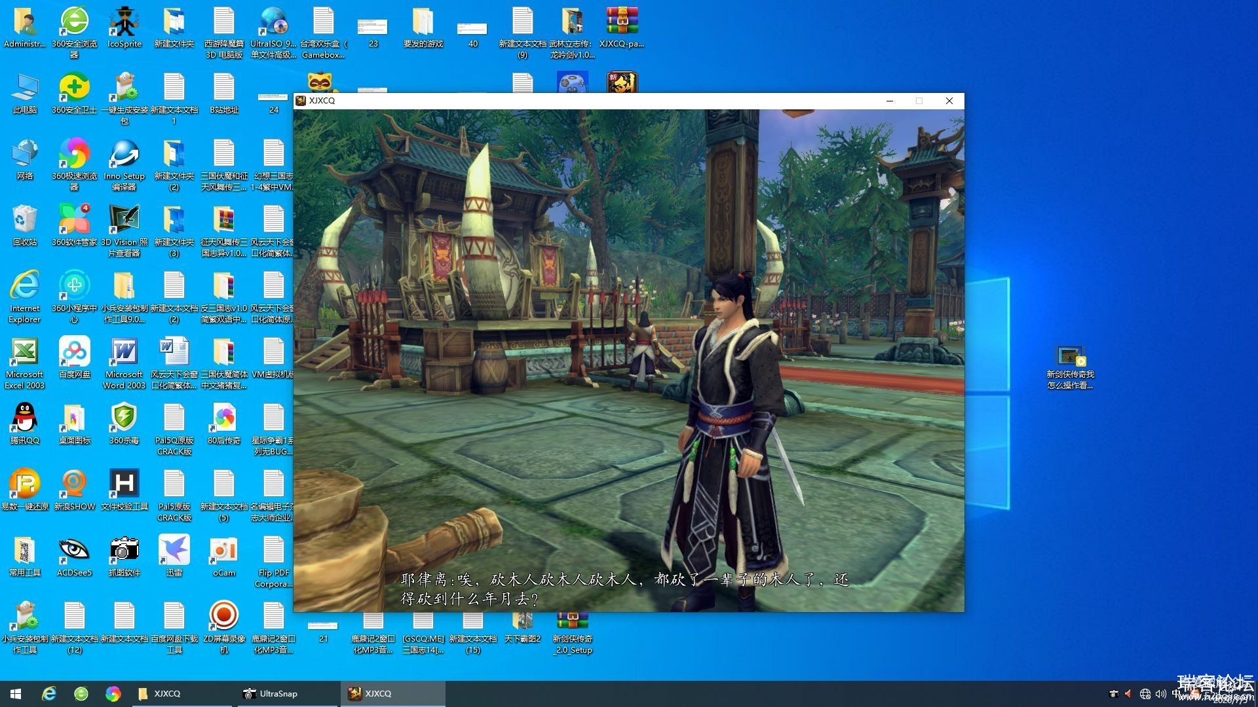
Task: Select the 回收站 recycle bin icon
Action: pos(25,226)
